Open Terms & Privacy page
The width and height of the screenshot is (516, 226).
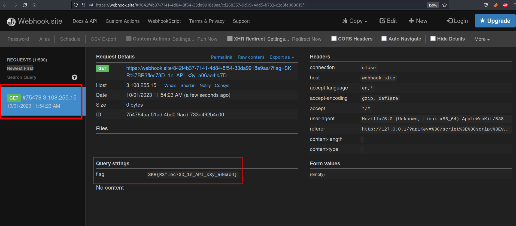coord(207,21)
